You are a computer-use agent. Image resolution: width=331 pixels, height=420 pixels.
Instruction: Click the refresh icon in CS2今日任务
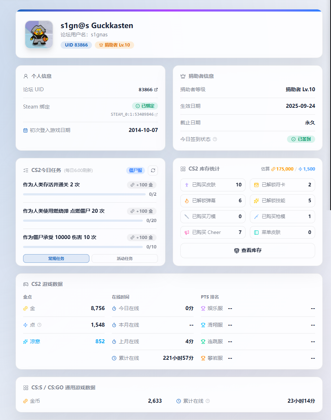coord(153,171)
